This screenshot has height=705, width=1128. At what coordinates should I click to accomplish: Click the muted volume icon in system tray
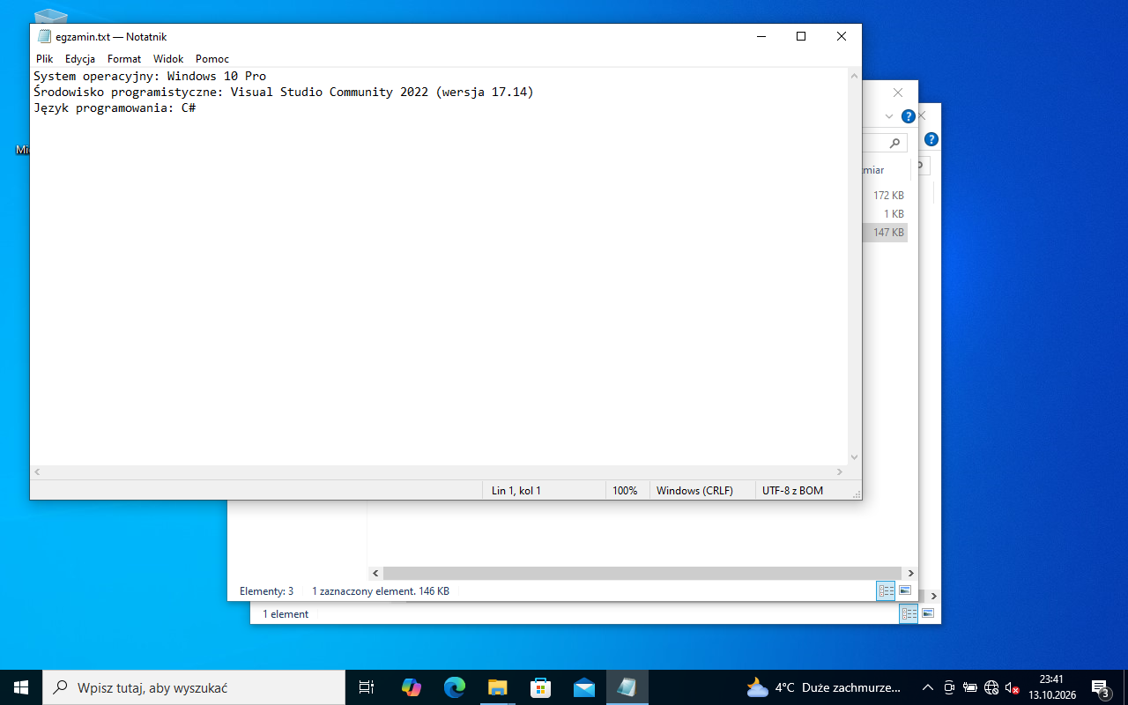click(1013, 687)
